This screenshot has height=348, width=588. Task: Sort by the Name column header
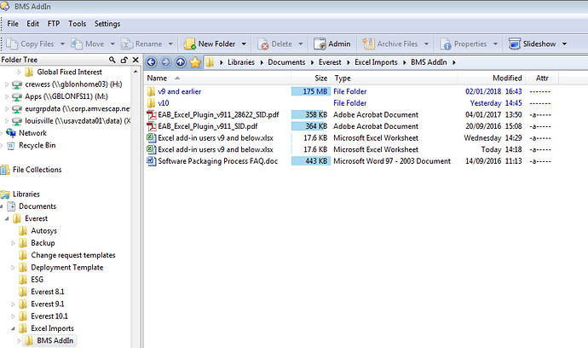click(x=217, y=78)
